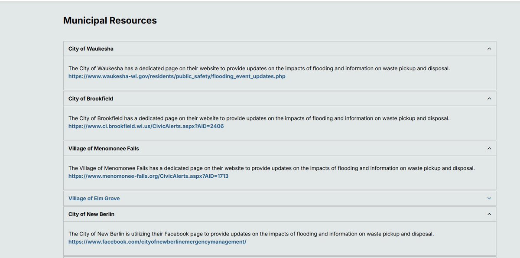Open the Waukesha flooding event updates link

[177, 76]
